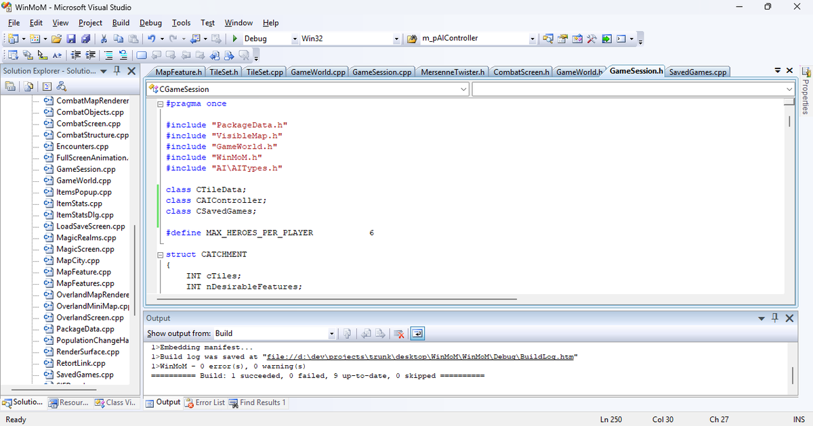The width and height of the screenshot is (813, 426).
Task: Open Solution Explorer window position dropdown arrow
Action: (103, 71)
